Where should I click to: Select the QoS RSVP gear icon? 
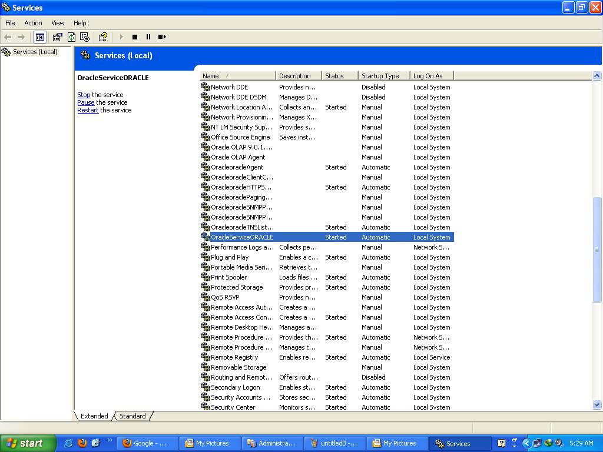(x=206, y=297)
